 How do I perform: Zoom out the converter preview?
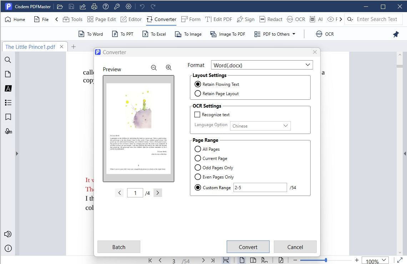coord(154,68)
